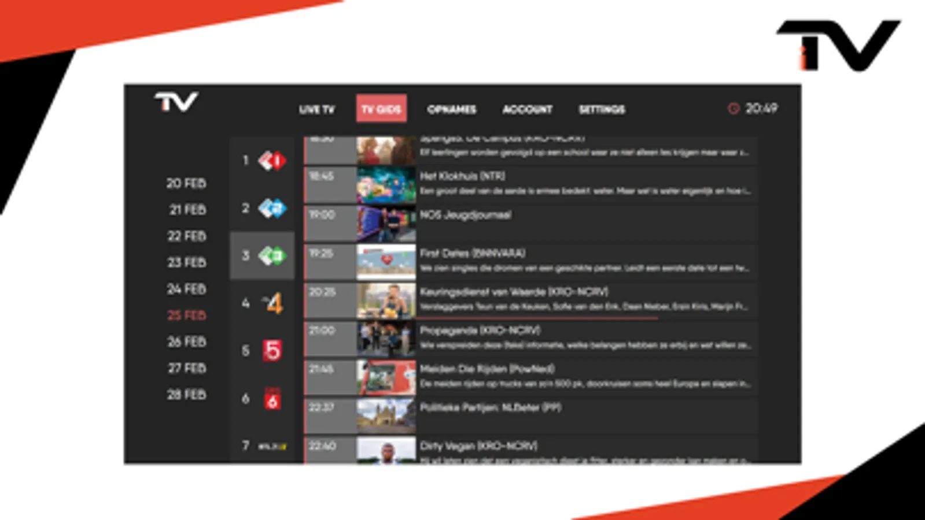
Task: Choose the highlighted 25 FEB date
Action: [186, 315]
